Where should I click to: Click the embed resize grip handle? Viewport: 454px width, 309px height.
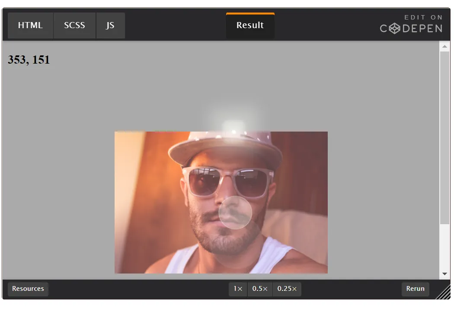[443, 292]
